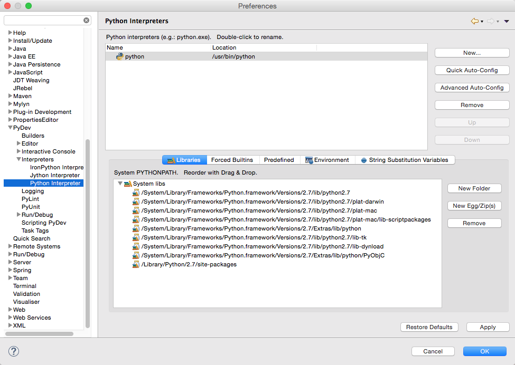Click the icon beside lib-tk path
The width and height of the screenshot is (515, 365).
coord(136,237)
